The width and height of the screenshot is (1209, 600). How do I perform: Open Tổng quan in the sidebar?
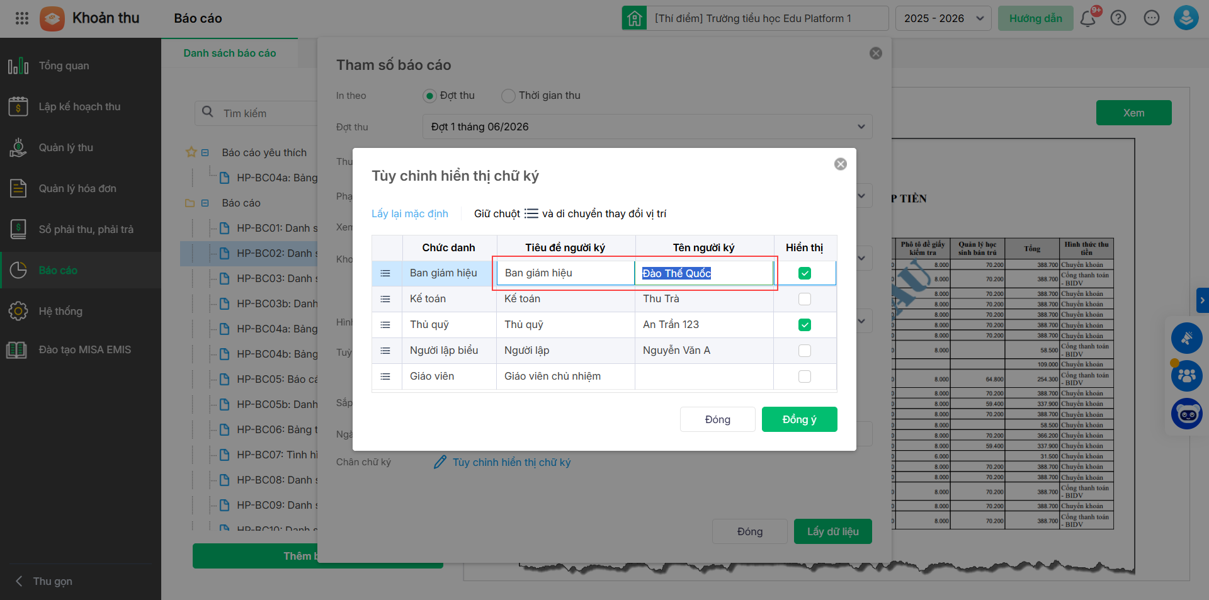point(64,65)
